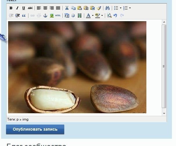Expand the text color picker arrow
Screen dimensions: 176x146
[93, 16]
